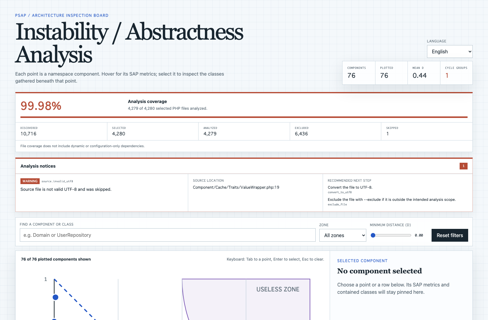
Task: Click the Skipped value 1
Action: 388,134
